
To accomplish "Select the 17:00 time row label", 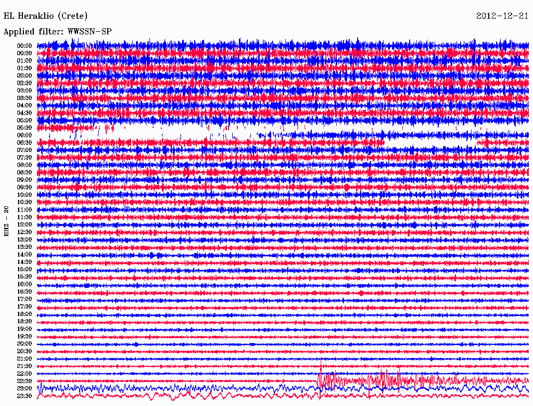I will pyautogui.click(x=24, y=299).
